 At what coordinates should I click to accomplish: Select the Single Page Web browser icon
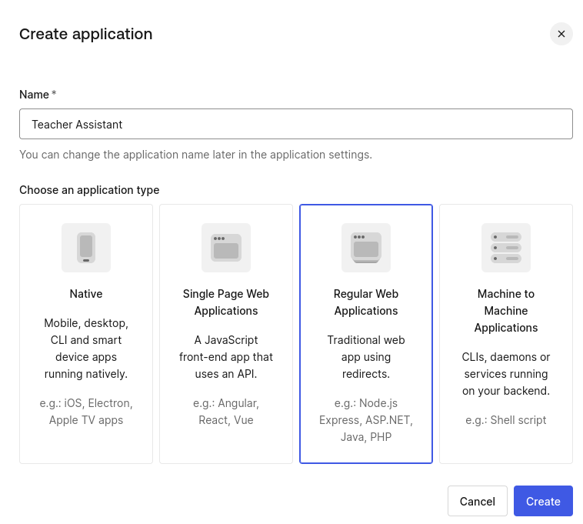click(x=226, y=248)
